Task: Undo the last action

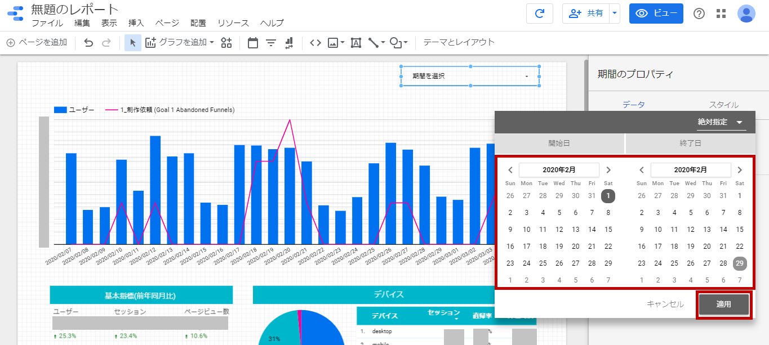Action: (88, 42)
